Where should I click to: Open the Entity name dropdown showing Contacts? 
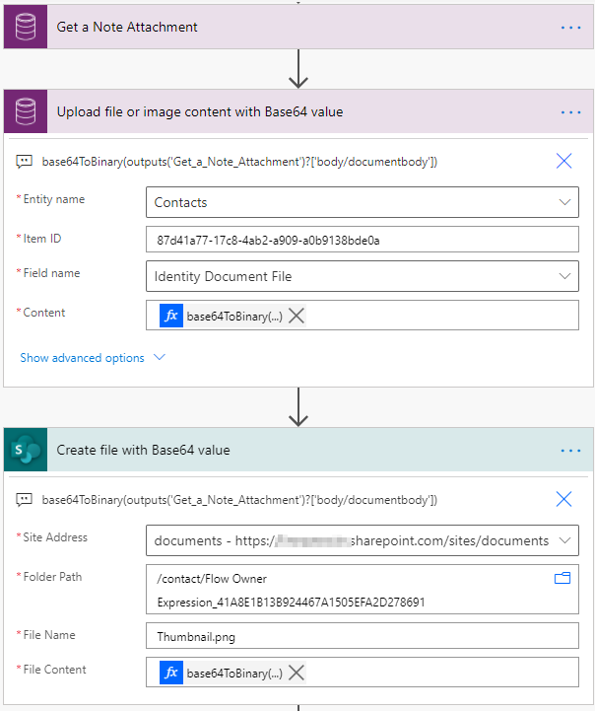[x=565, y=202]
